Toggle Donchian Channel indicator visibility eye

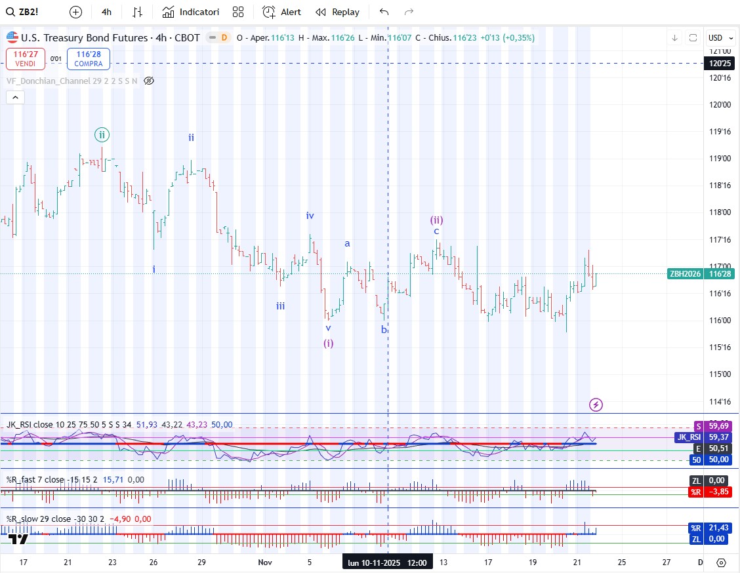(149, 81)
